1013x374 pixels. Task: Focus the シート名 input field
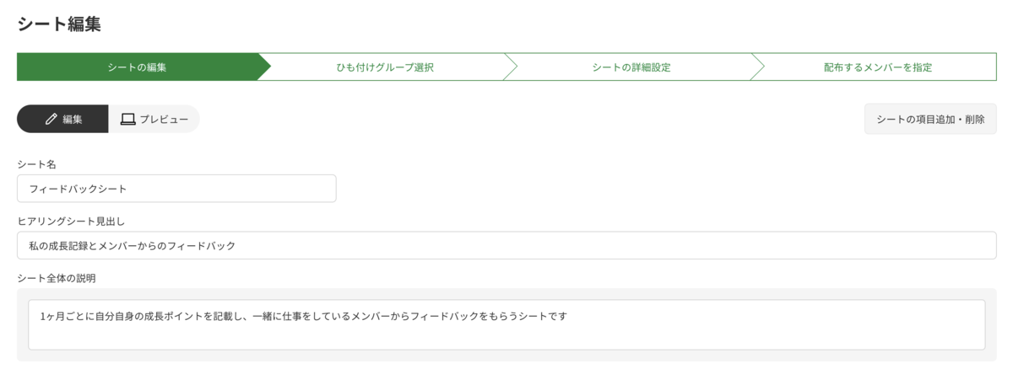pyautogui.click(x=176, y=189)
